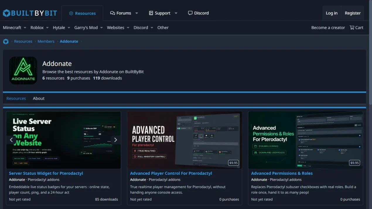This screenshot has width=372, height=209.
Task: Show next slide on Server Status banner
Action: point(115,140)
